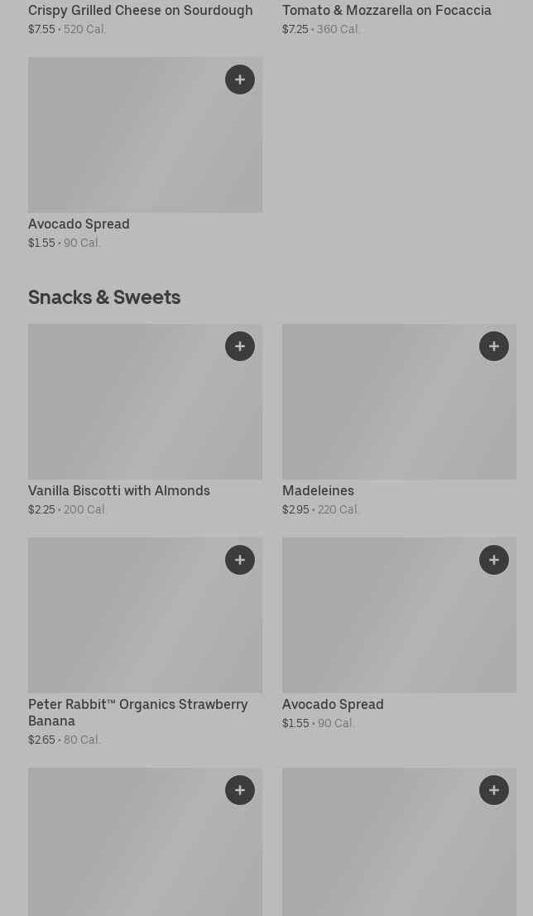Add Vanilla Biscotti with Almonds to order

click(x=240, y=346)
